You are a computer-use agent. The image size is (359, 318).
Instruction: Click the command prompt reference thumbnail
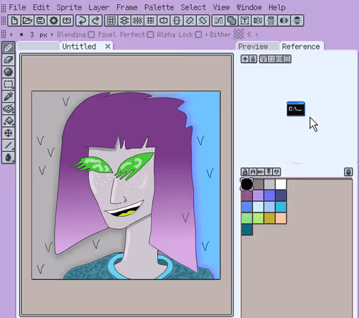[x=296, y=109]
